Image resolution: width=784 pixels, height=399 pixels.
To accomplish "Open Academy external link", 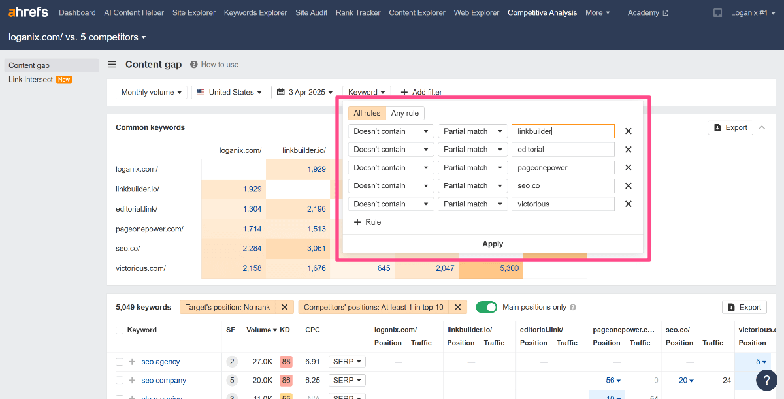I will coord(647,12).
